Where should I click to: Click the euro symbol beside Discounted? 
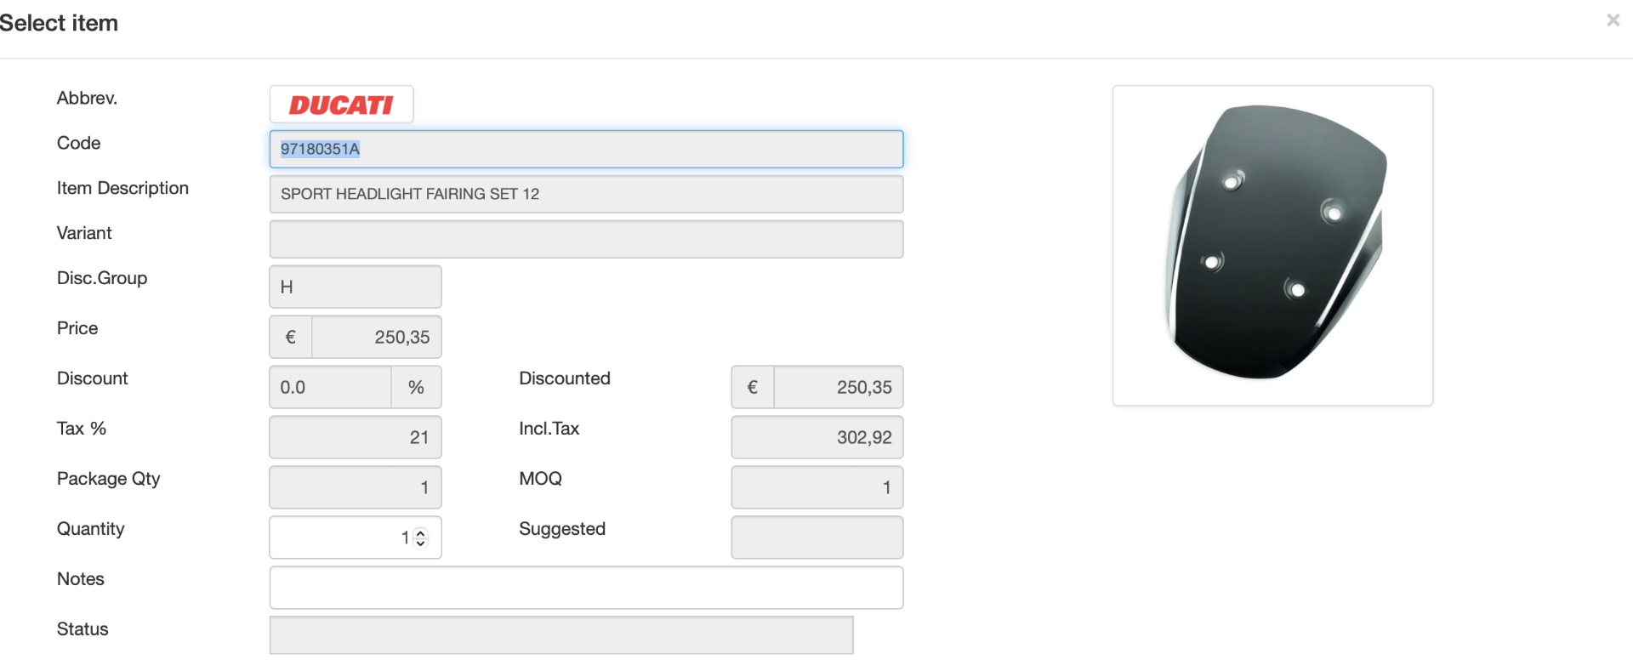pyautogui.click(x=753, y=388)
